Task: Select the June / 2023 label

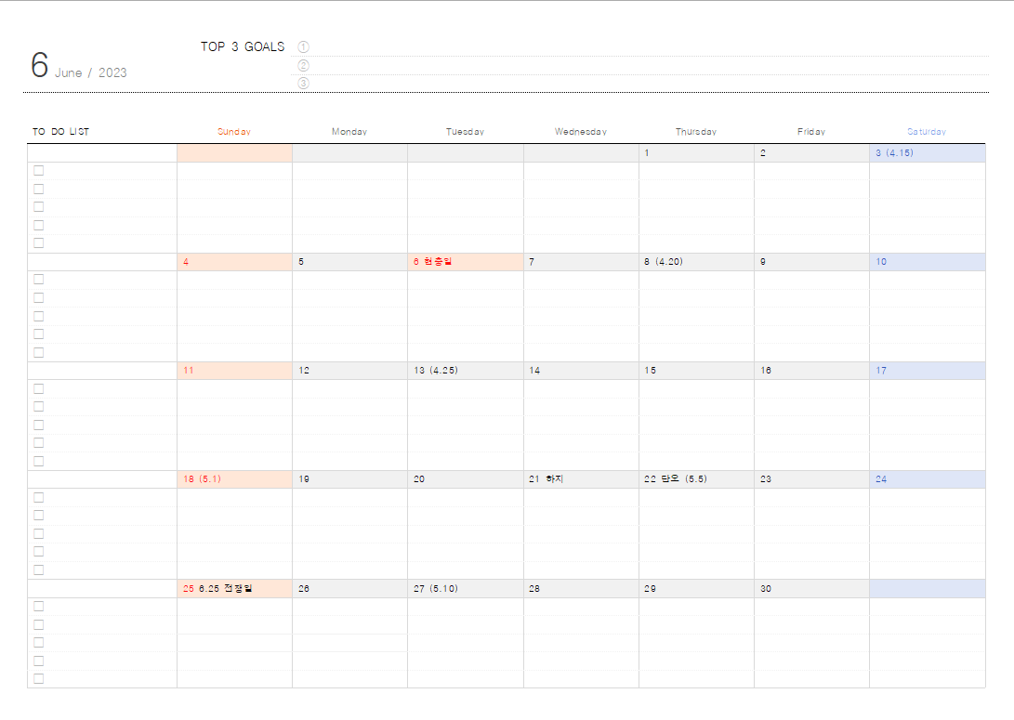Action: [x=90, y=72]
